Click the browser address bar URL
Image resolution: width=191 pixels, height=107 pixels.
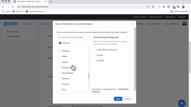click(35, 7)
